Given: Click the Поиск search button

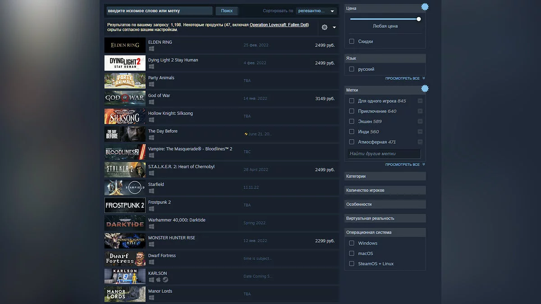Looking at the screenshot, I should (x=227, y=11).
